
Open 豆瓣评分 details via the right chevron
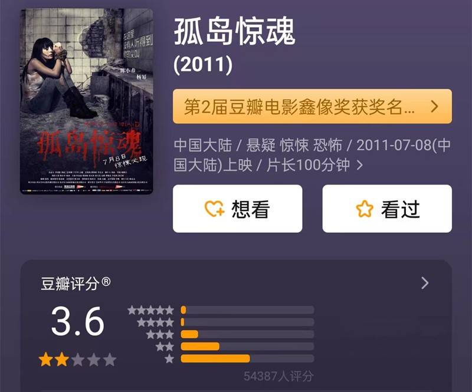425,283
